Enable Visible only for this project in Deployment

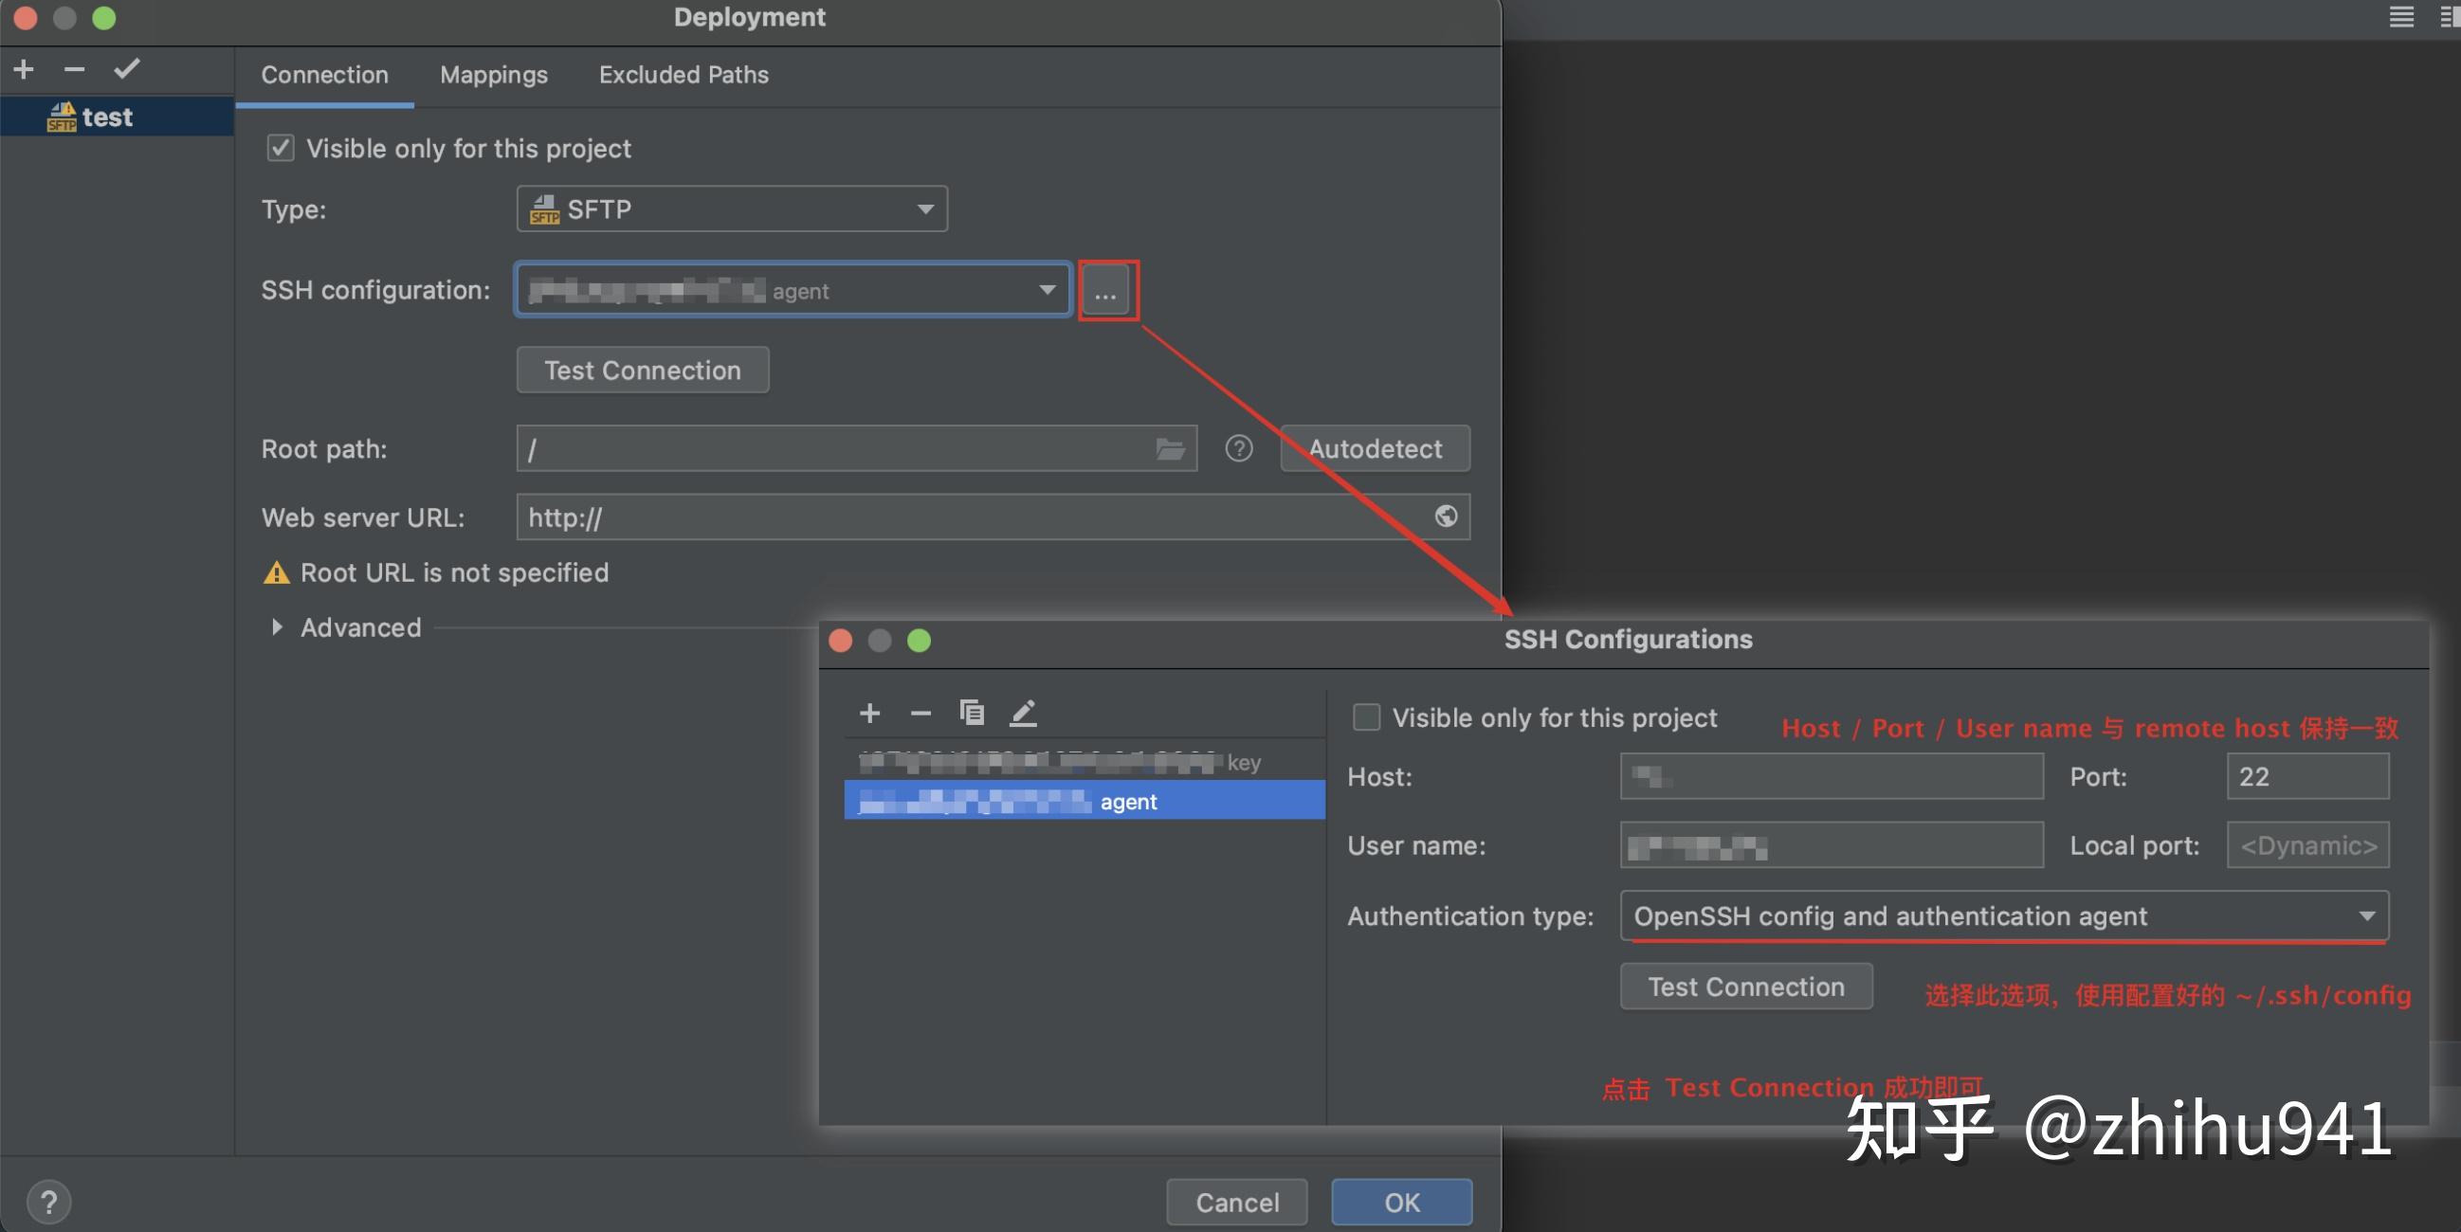tap(279, 148)
